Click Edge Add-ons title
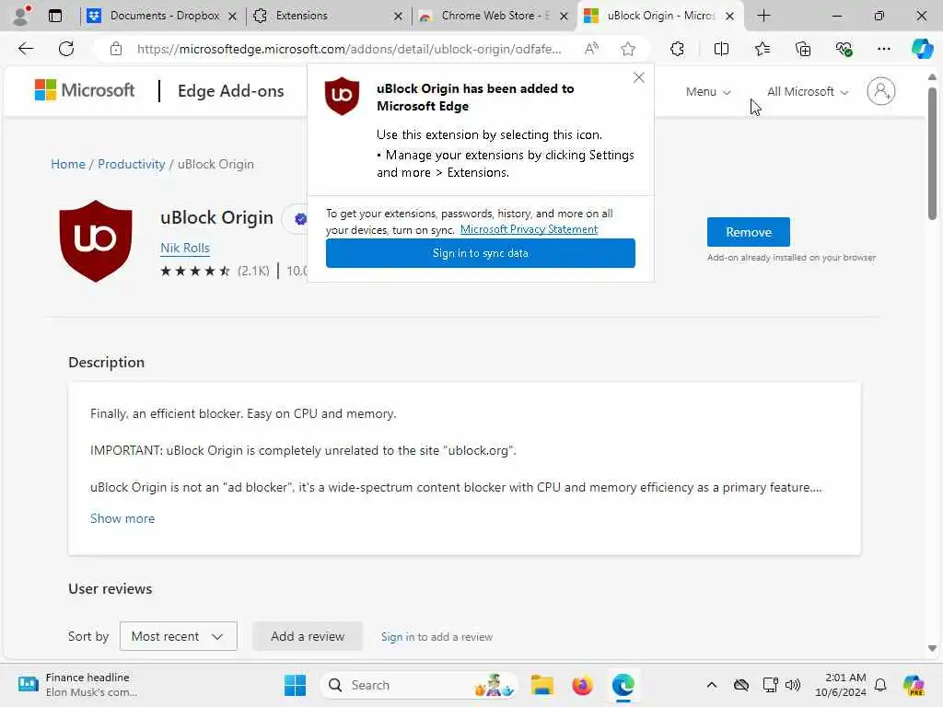The width and height of the screenshot is (943, 707). pos(230,91)
